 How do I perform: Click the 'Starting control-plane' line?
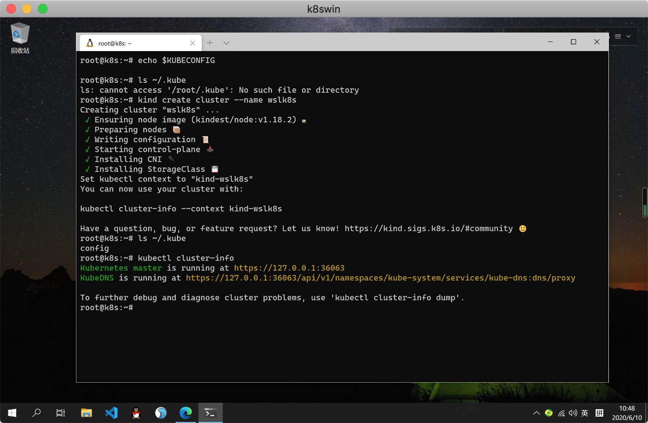pos(150,149)
